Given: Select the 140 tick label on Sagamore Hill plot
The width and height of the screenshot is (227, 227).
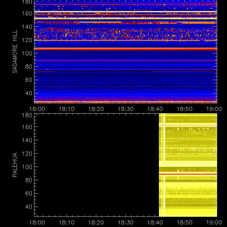Looking at the screenshot, I should pyautogui.click(x=27, y=27).
